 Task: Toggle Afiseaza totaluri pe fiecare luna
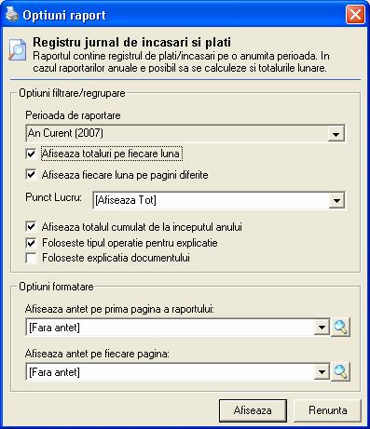tap(31, 154)
